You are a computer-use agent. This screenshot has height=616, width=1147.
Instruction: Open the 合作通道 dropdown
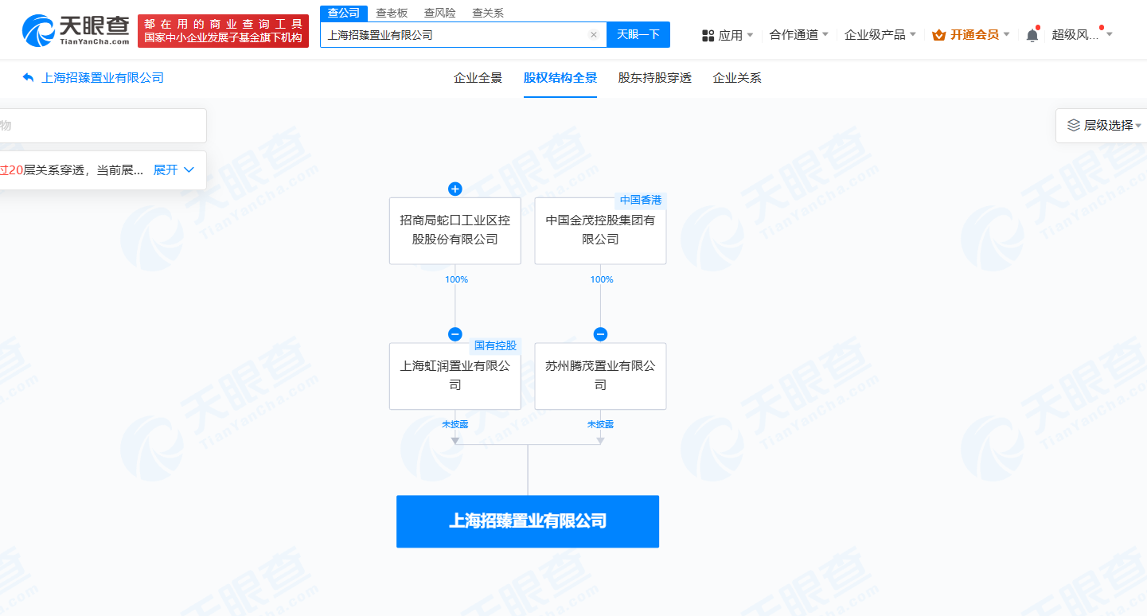point(799,35)
